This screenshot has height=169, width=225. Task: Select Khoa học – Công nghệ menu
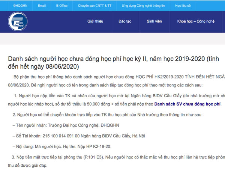(196, 21)
